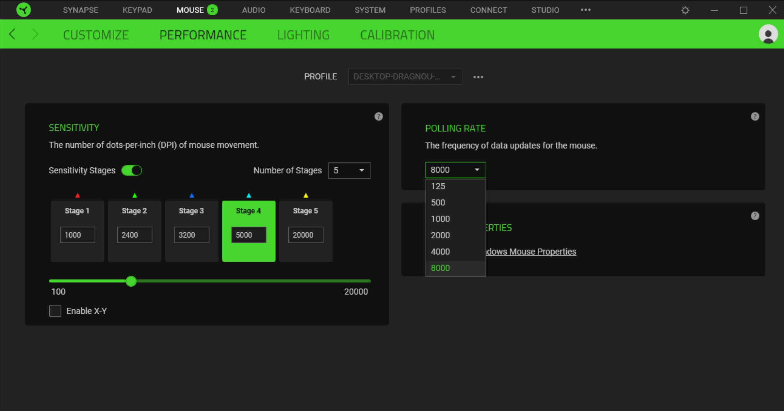Switch to CUSTOMIZE tab
Screen dimensions: 784x411
coord(96,35)
